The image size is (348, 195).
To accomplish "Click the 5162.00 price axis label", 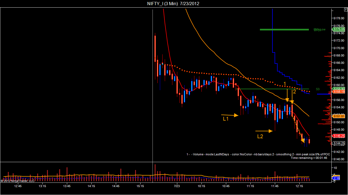I will [339, 78].
